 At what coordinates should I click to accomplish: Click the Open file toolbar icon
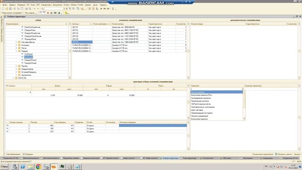click(7, 8)
